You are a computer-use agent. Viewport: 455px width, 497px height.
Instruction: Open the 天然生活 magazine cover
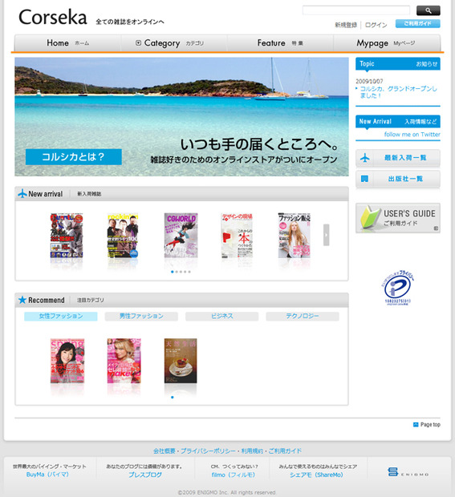(181, 361)
